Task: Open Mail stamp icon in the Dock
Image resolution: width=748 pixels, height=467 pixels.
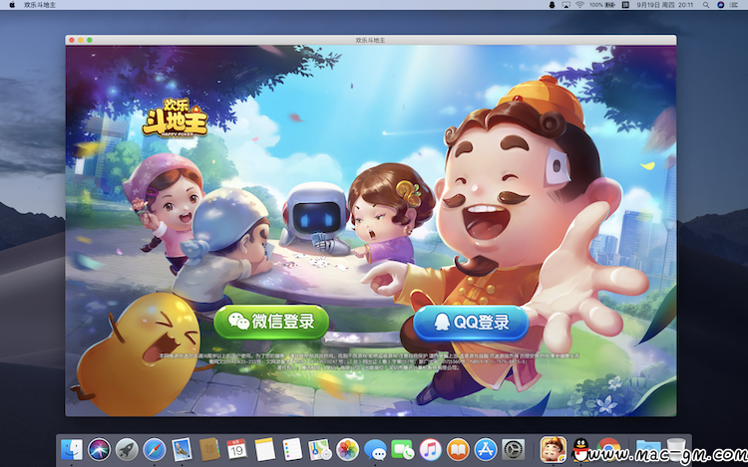Action: (x=182, y=449)
